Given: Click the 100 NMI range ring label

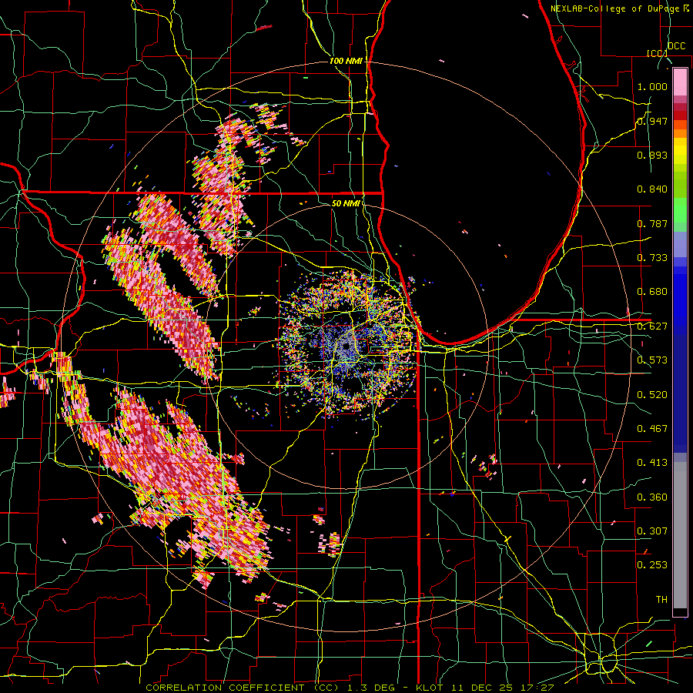Looking at the screenshot, I should tap(346, 61).
